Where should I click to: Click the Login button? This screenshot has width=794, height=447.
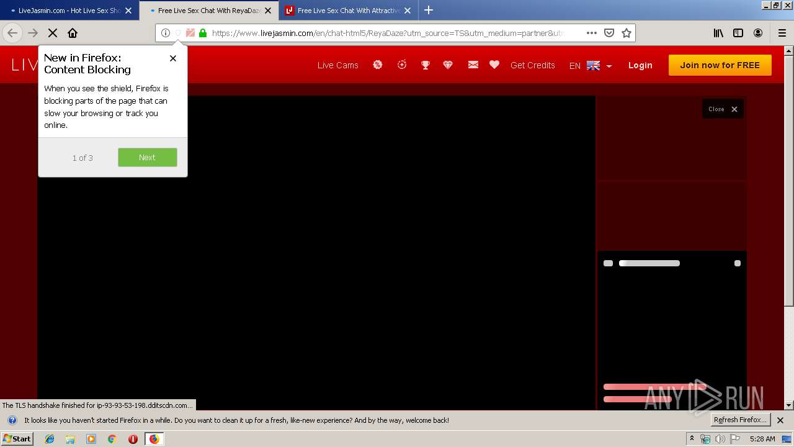click(640, 65)
